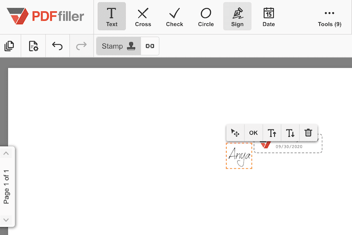Select the Text tool
The image size is (352, 235).
click(x=112, y=17)
